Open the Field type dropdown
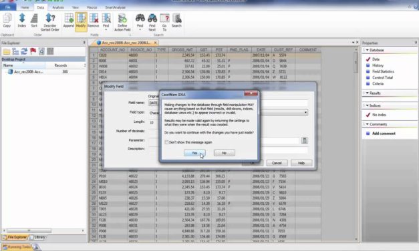The width and height of the screenshot is (419, 251). click(305, 112)
